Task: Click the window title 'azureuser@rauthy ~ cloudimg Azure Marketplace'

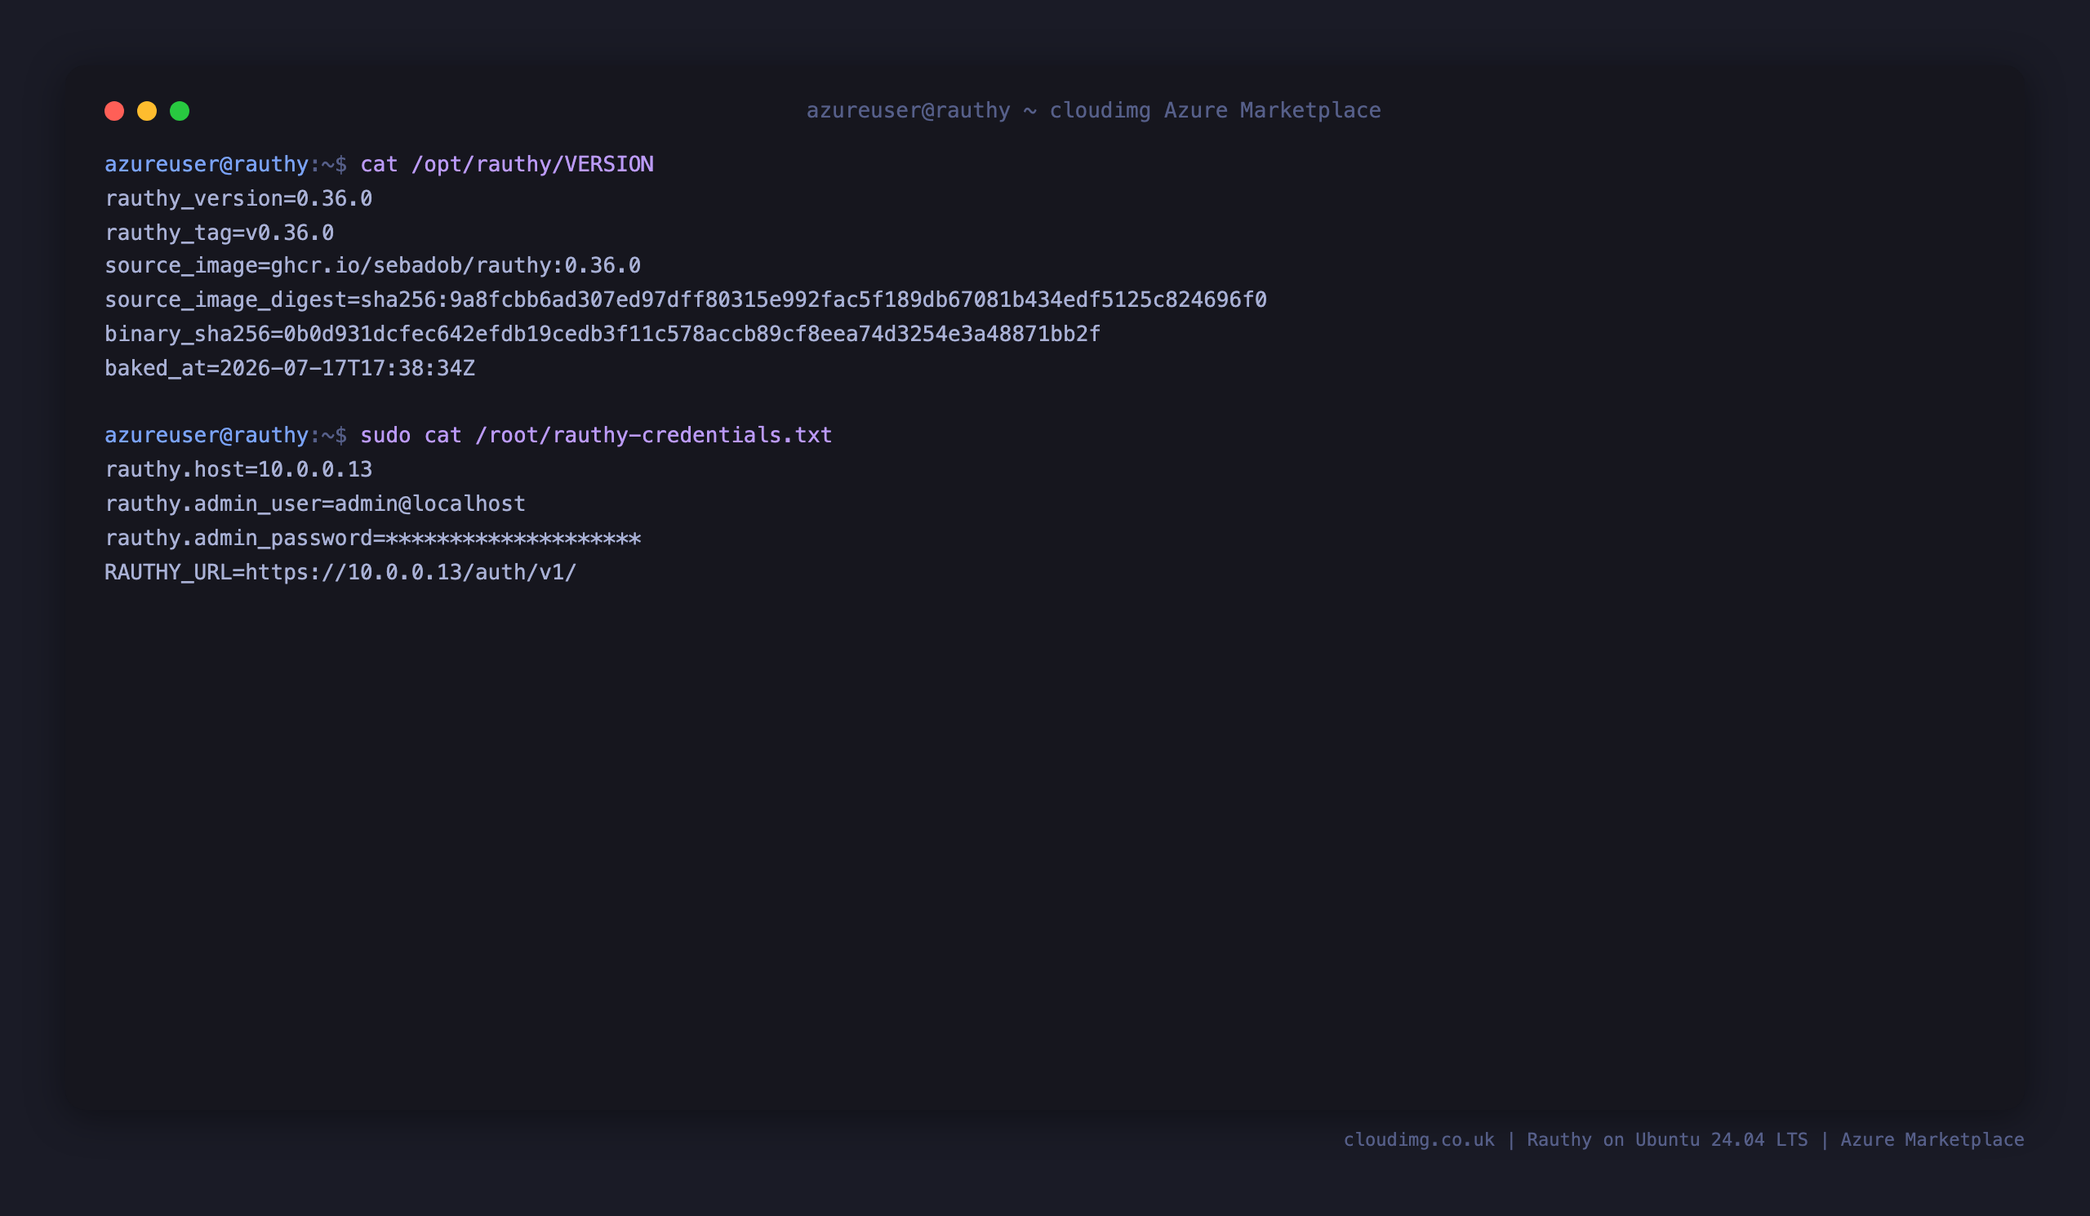Action: click(1093, 110)
